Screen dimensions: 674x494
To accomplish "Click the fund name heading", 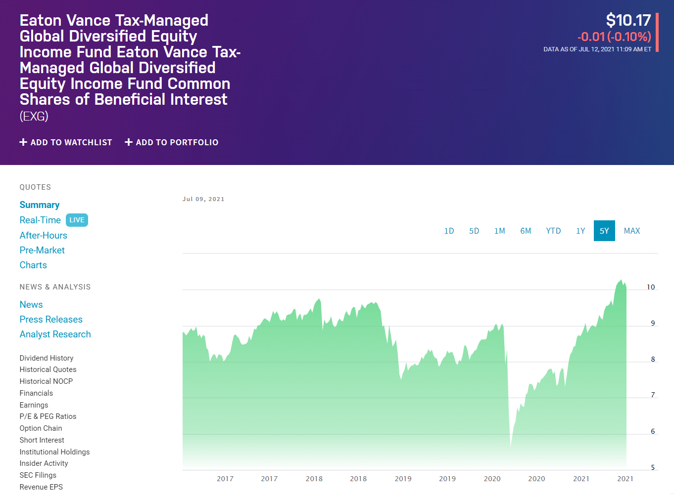I will coord(130,60).
